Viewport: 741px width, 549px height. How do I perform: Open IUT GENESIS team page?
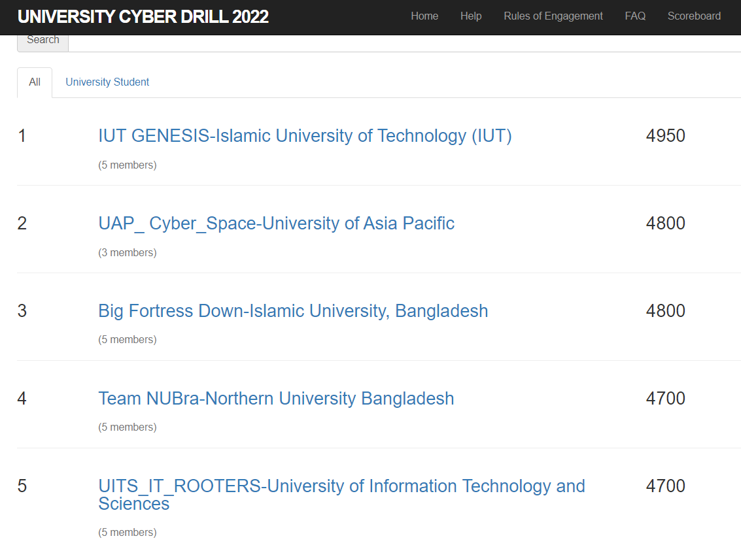pos(305,136)
